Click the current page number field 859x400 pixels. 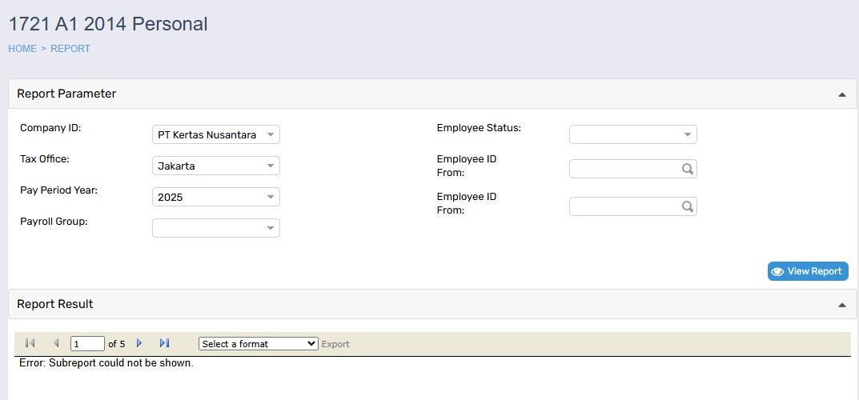[87, 344]
